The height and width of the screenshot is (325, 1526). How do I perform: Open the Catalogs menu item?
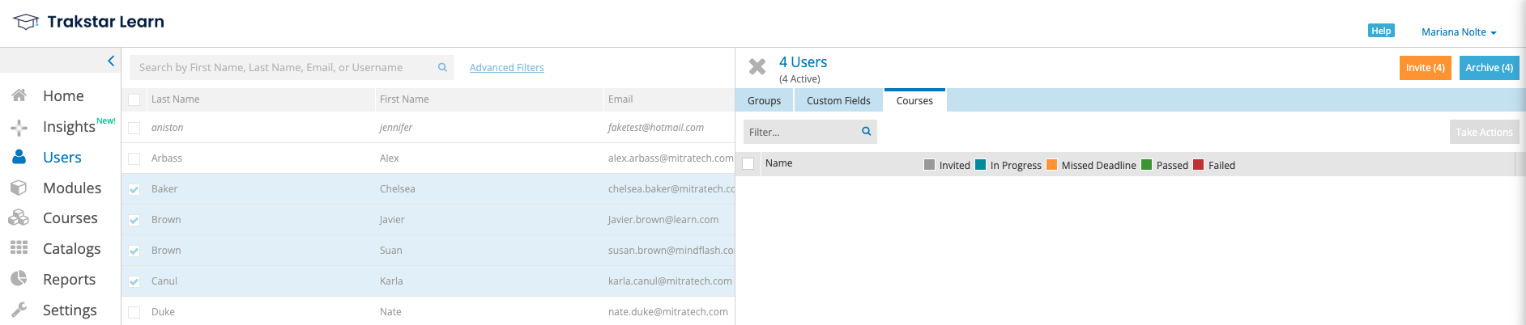[x=72, y=248]
